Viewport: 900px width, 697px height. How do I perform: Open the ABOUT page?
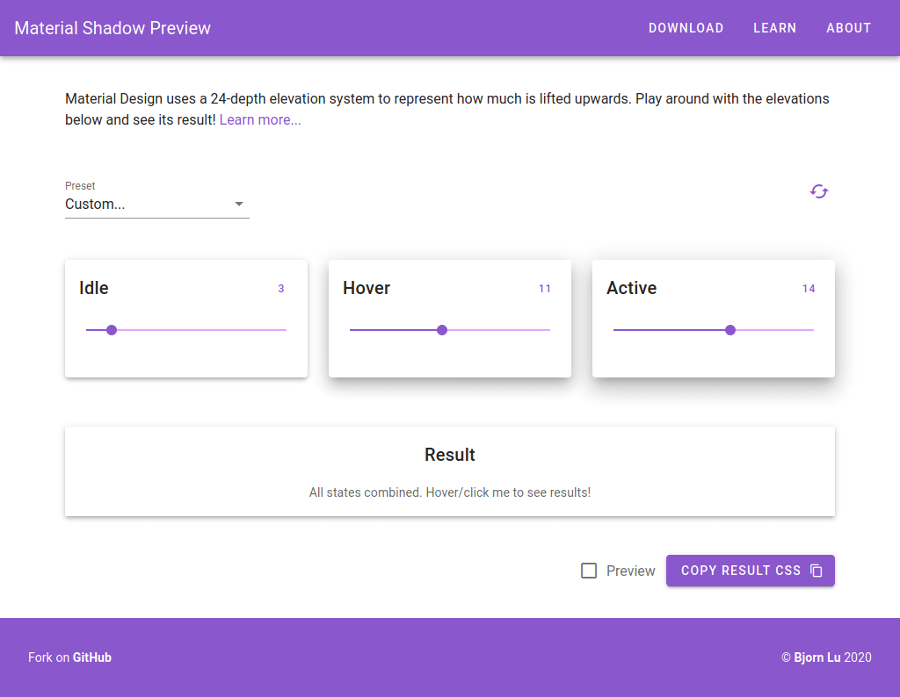click(x=848, y=28)
